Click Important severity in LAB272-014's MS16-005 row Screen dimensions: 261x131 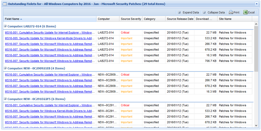[127, 38]
